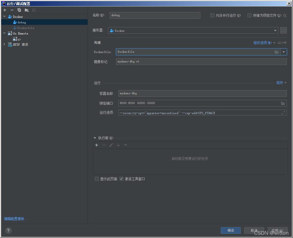
Task: Browse for Dockerfile with folder icon
Action: coord(277,52)
